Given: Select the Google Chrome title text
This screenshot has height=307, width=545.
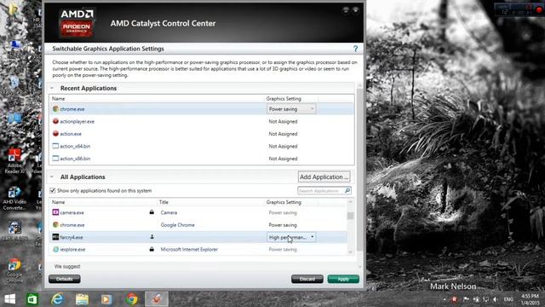Looking at the screenshot, I should pyautogui.click(x=178, y=225).
